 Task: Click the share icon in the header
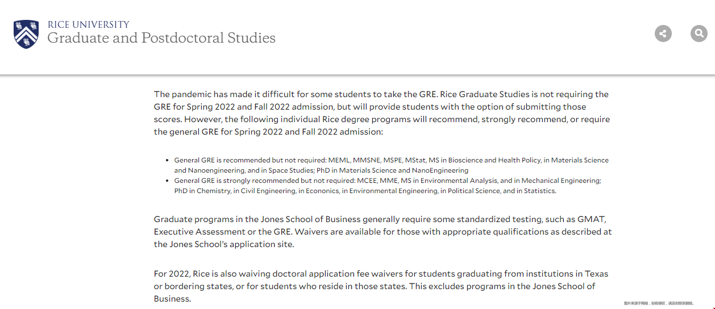point(663,34)
